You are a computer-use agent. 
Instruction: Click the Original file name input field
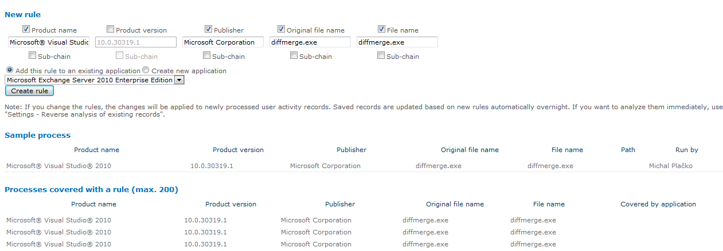point(310,42)
